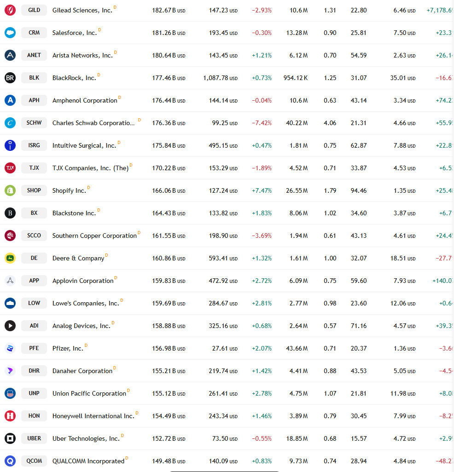This screenshot has height=472, width=454.
Task: Click the Honeywell red H logo
Action: point(10,416)
